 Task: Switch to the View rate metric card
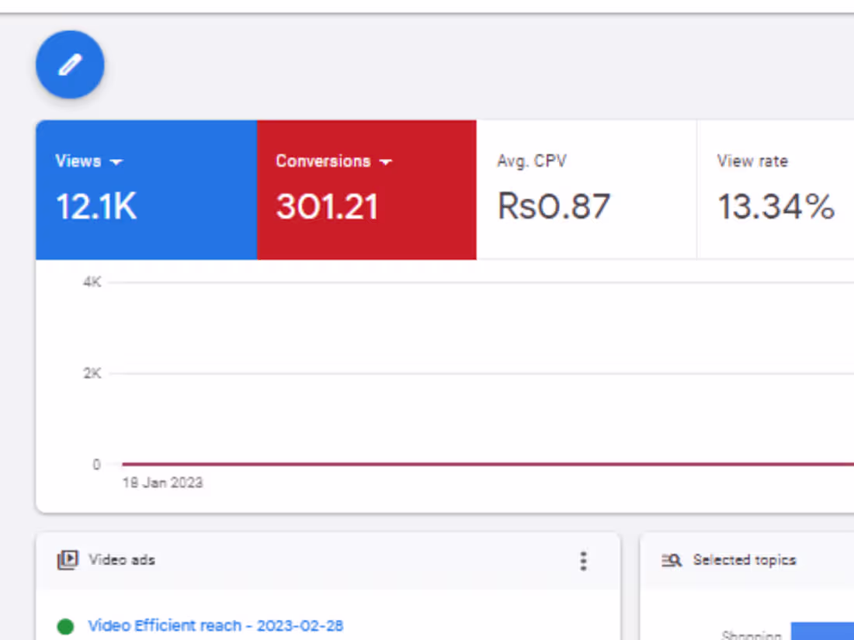click(x=776, y=189)
